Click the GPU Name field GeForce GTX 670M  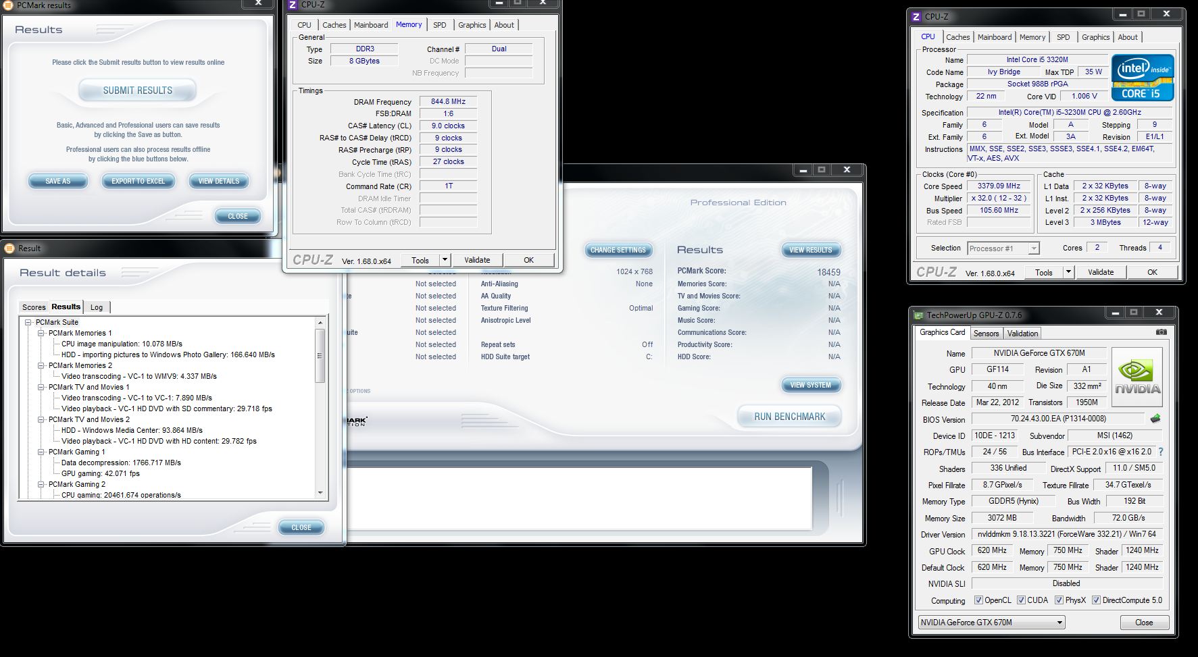click(x=1039, y=353)
